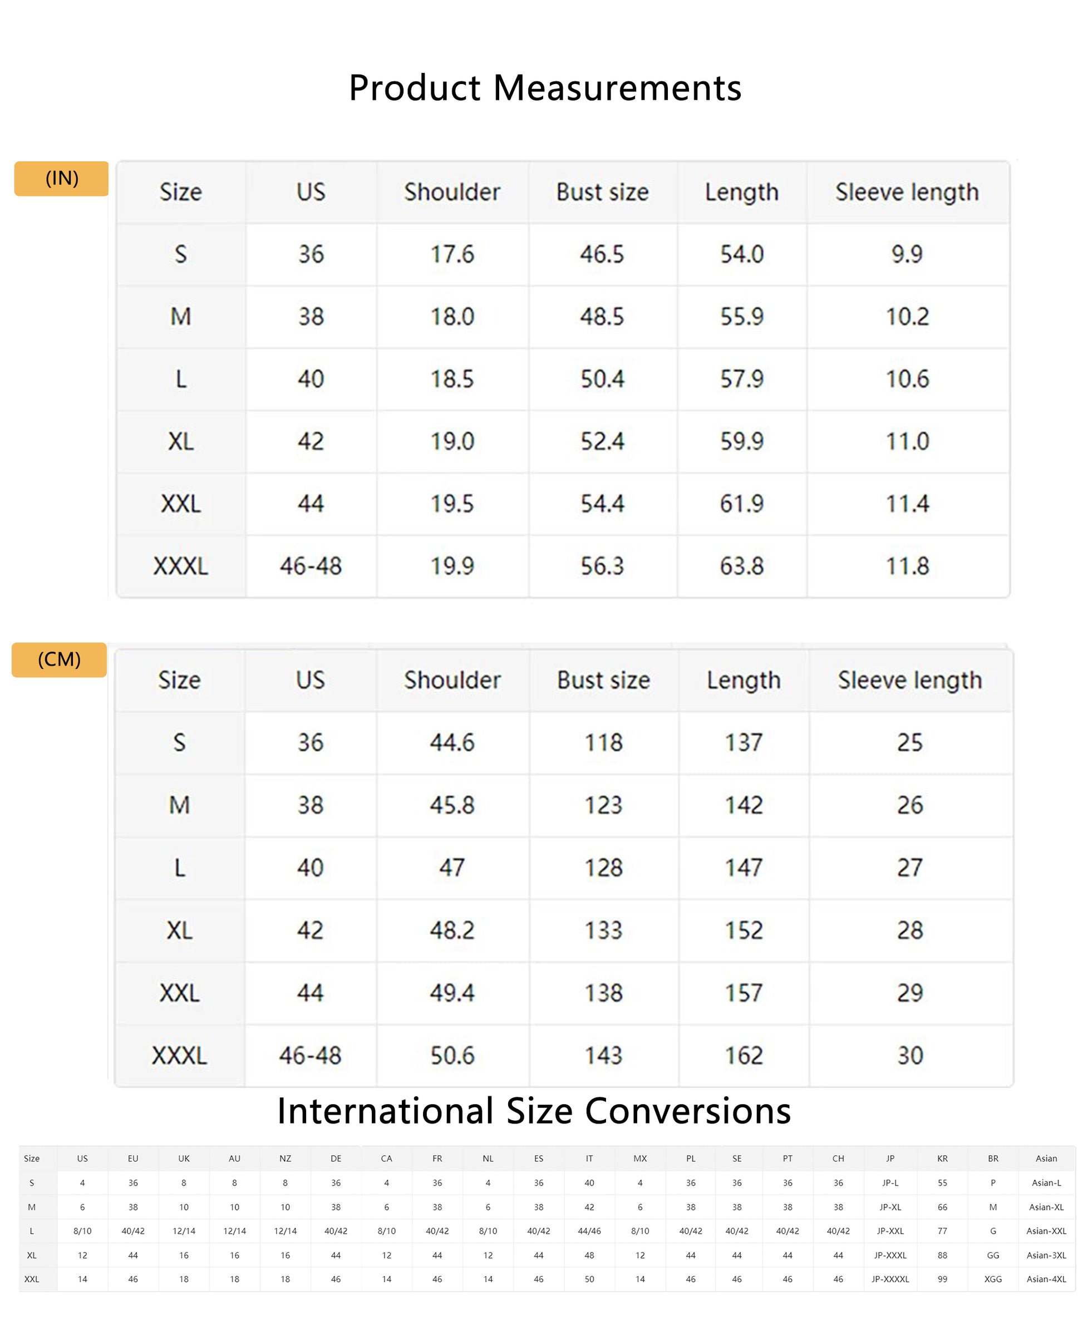
Task: Select the 17.6 shoulder value cell
Action: coord(452,254)
